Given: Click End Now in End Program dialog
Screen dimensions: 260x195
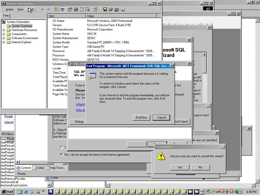Looking at the screenshot, I should (x=141, y=118).
